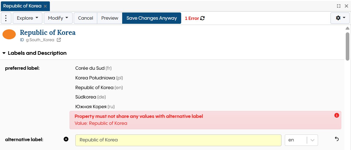
Task: Click the alternative label text field
Action: [178, 140]
